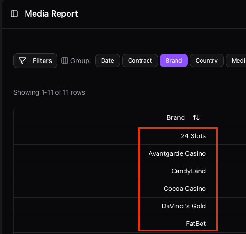Click the funnel filter icon
Viewport: 246px width, 234px height.
pos(22,61)
